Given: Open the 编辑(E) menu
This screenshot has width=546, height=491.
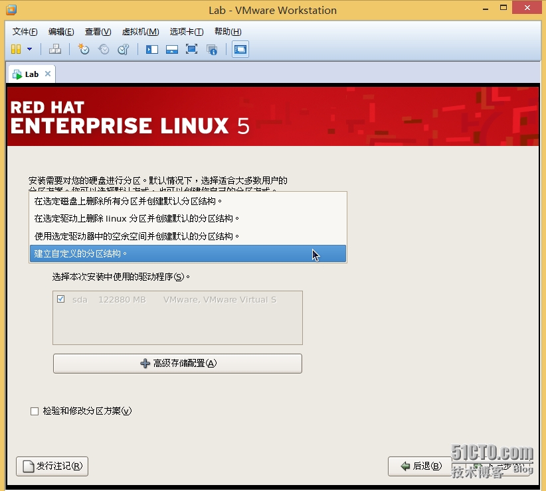Looking at the screenshot, I should pos(61,32).
